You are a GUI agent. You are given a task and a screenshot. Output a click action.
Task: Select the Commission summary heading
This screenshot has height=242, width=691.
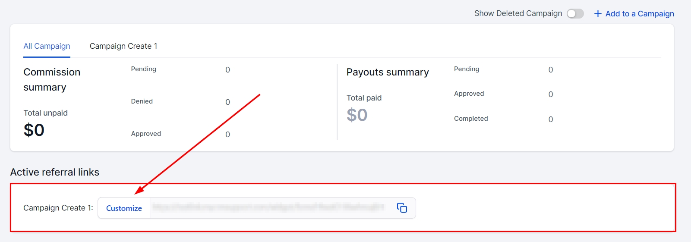(x=52, y=79)
